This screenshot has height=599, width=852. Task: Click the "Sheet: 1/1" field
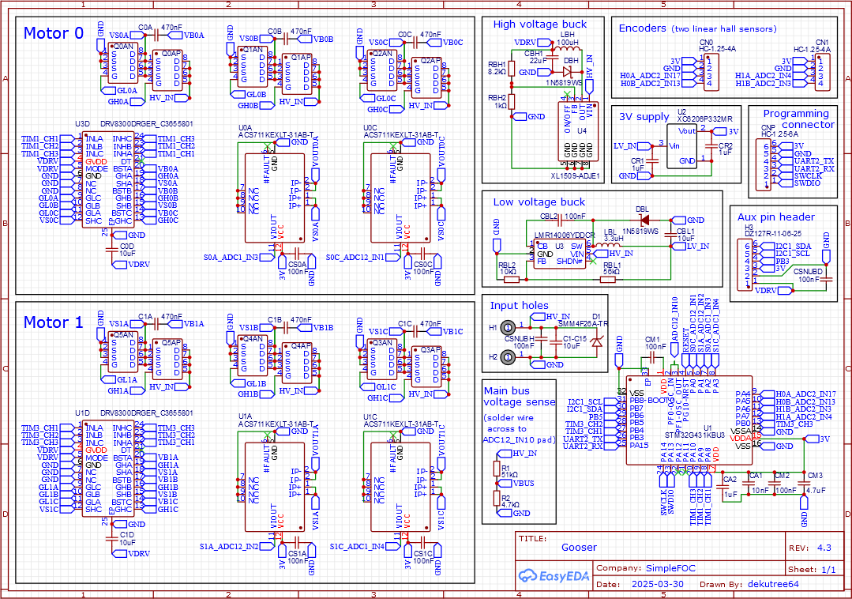[x=812, y=569]
